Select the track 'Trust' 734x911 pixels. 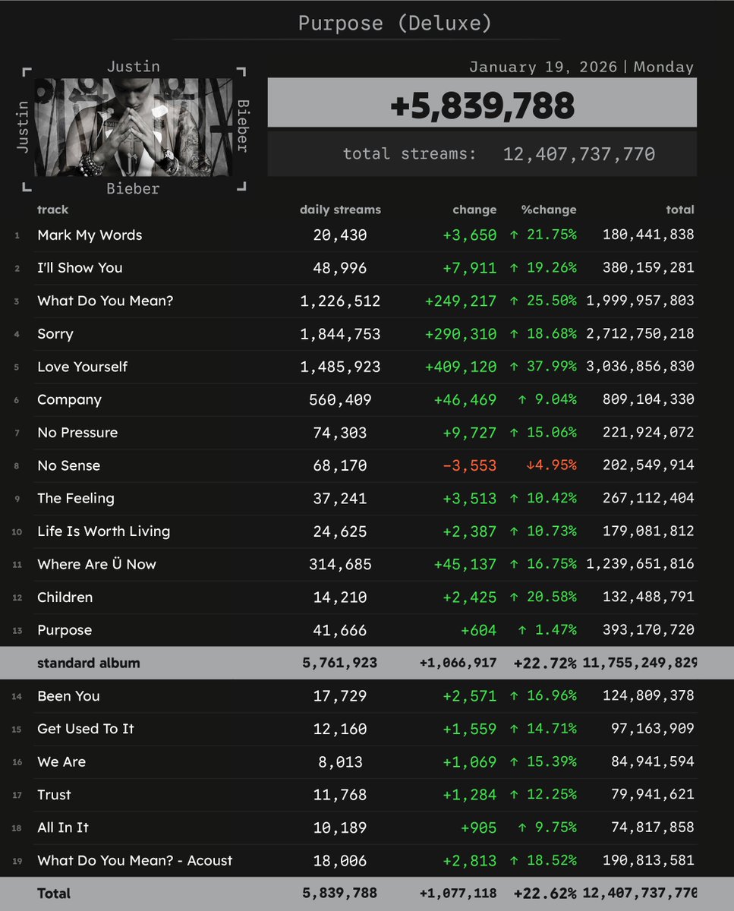click(54, 795)
